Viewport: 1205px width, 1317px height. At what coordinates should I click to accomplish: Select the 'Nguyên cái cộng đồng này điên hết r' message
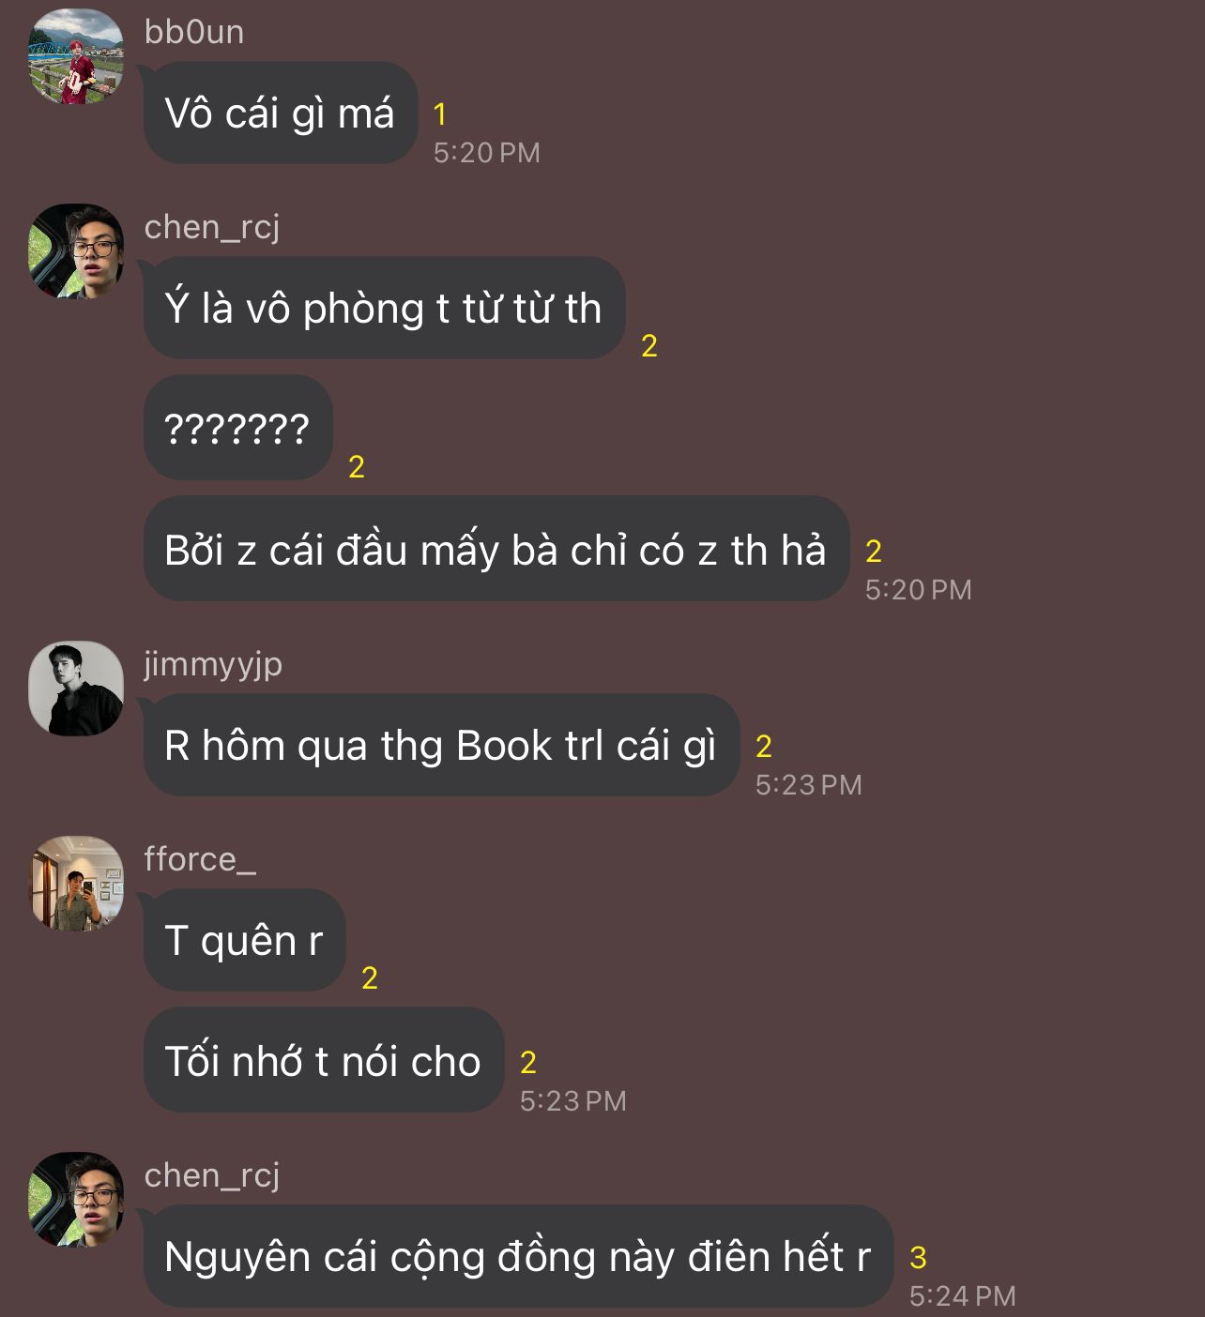[518, 1257]
